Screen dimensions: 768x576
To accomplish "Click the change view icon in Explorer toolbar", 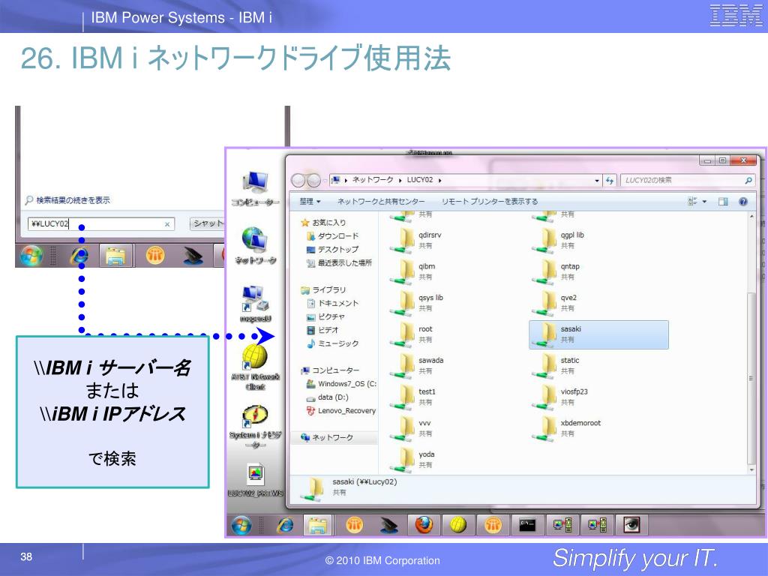I will [x=692, y=201].
